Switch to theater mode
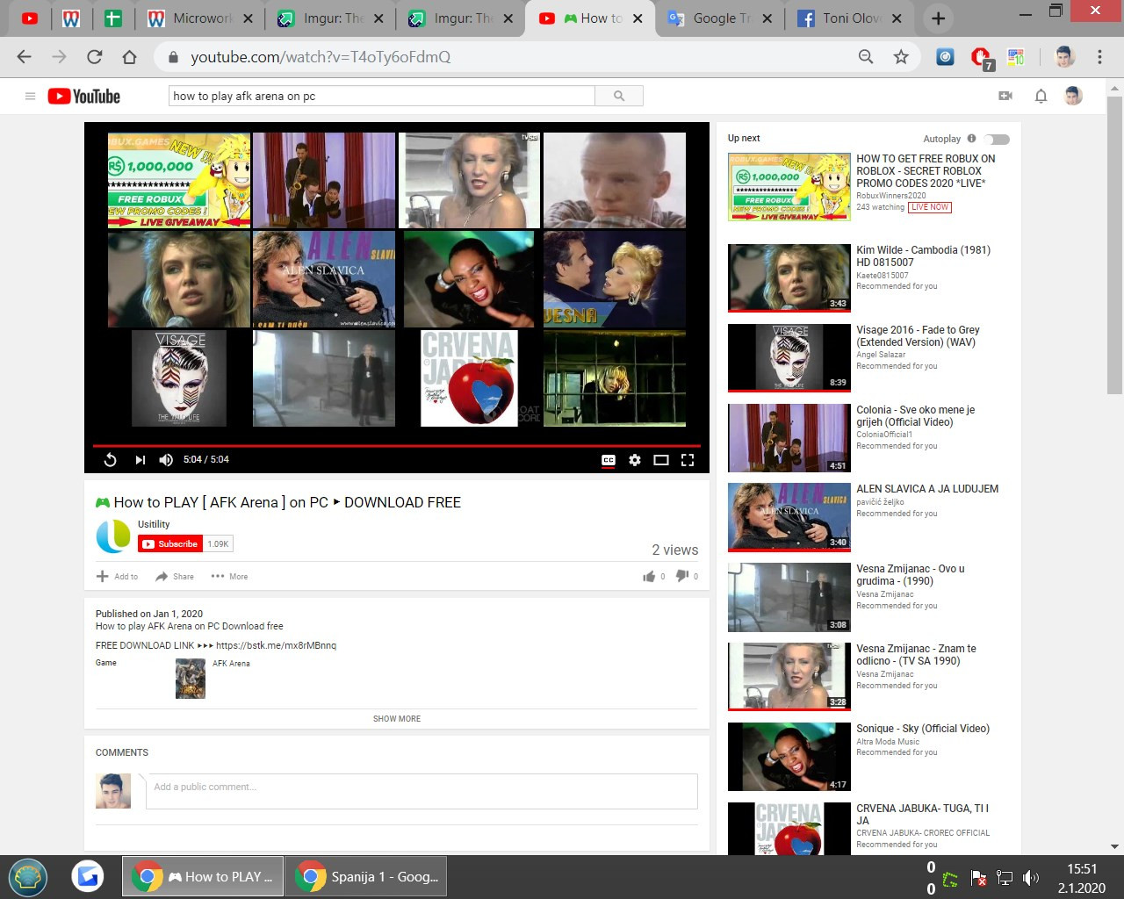1124x899 pixels. pyautogui.click(x=661, y=460)
